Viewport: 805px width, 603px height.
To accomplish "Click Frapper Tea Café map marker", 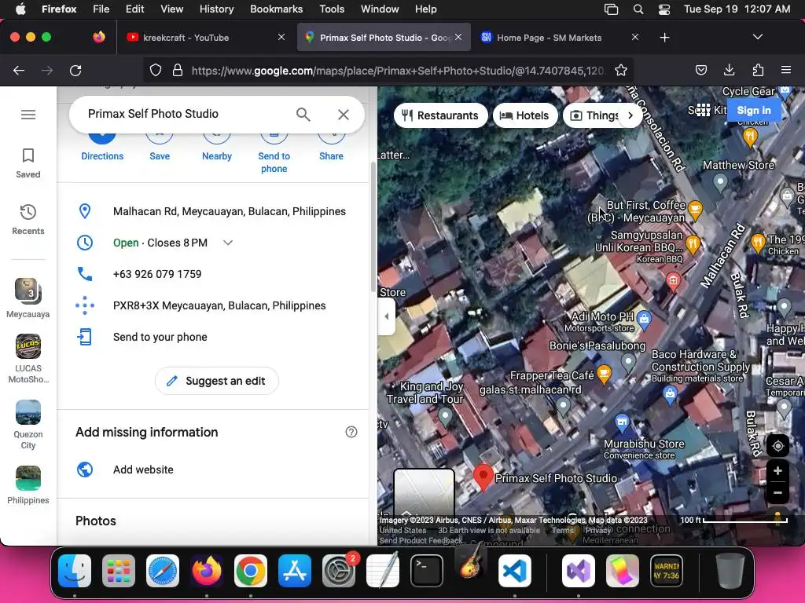I will pyautogui.click(x=605, y=374).
